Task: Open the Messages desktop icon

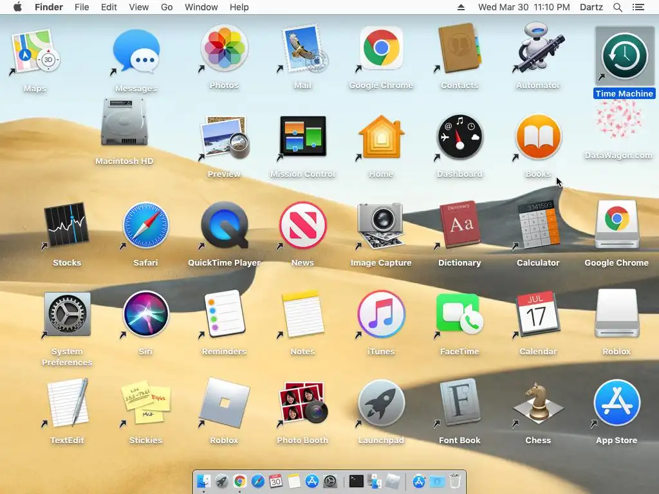Action: tap(136, 53)
